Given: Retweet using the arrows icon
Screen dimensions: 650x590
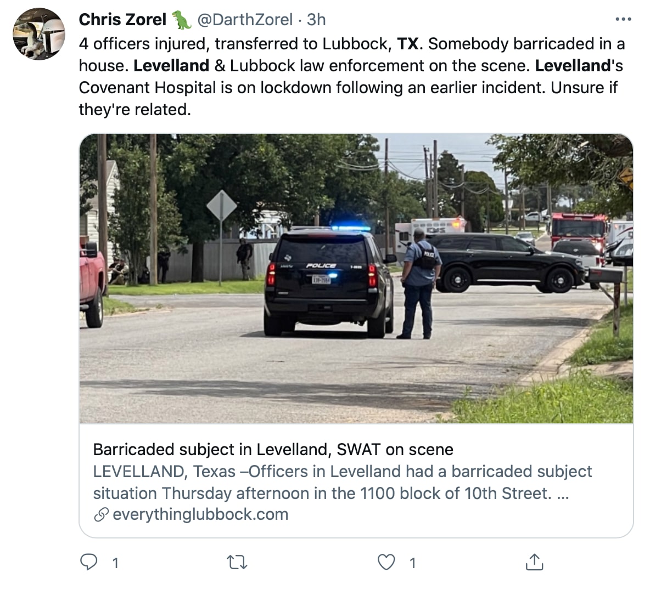Looking at the screenshot, I should pos(237,562).
